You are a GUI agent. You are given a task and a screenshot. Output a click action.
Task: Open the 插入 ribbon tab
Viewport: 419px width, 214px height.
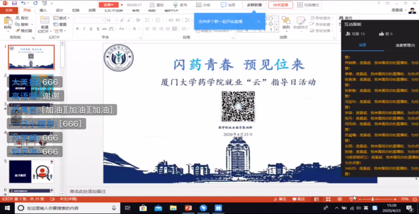click(43, 11)
